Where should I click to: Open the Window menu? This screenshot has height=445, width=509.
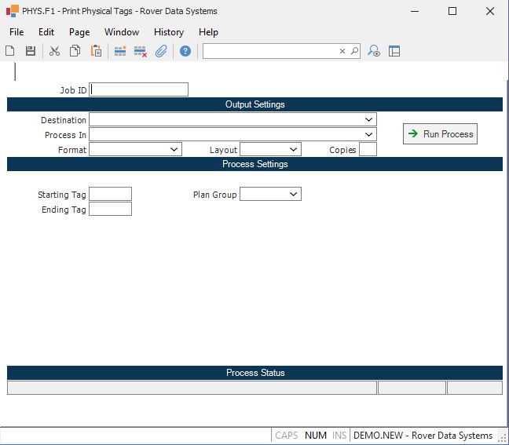[122, 32]
